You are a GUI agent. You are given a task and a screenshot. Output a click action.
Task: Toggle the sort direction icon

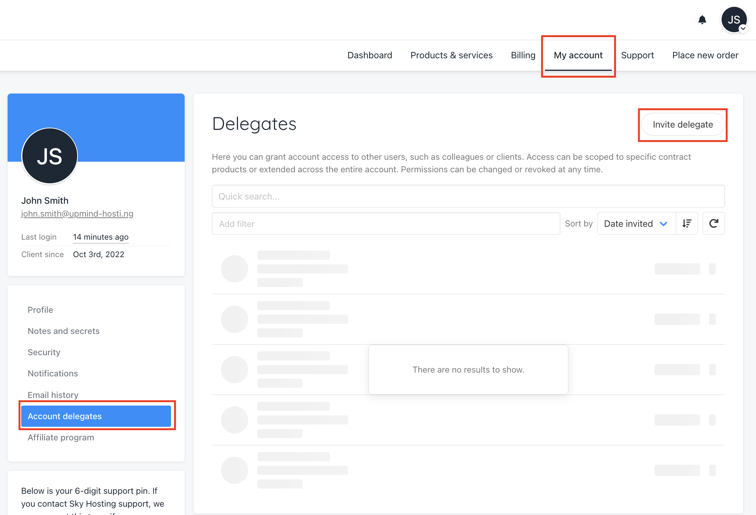click(687, 224)
